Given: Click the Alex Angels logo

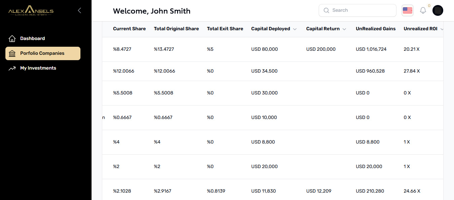Looking at the screenshot, I should (x=31, y=11).
